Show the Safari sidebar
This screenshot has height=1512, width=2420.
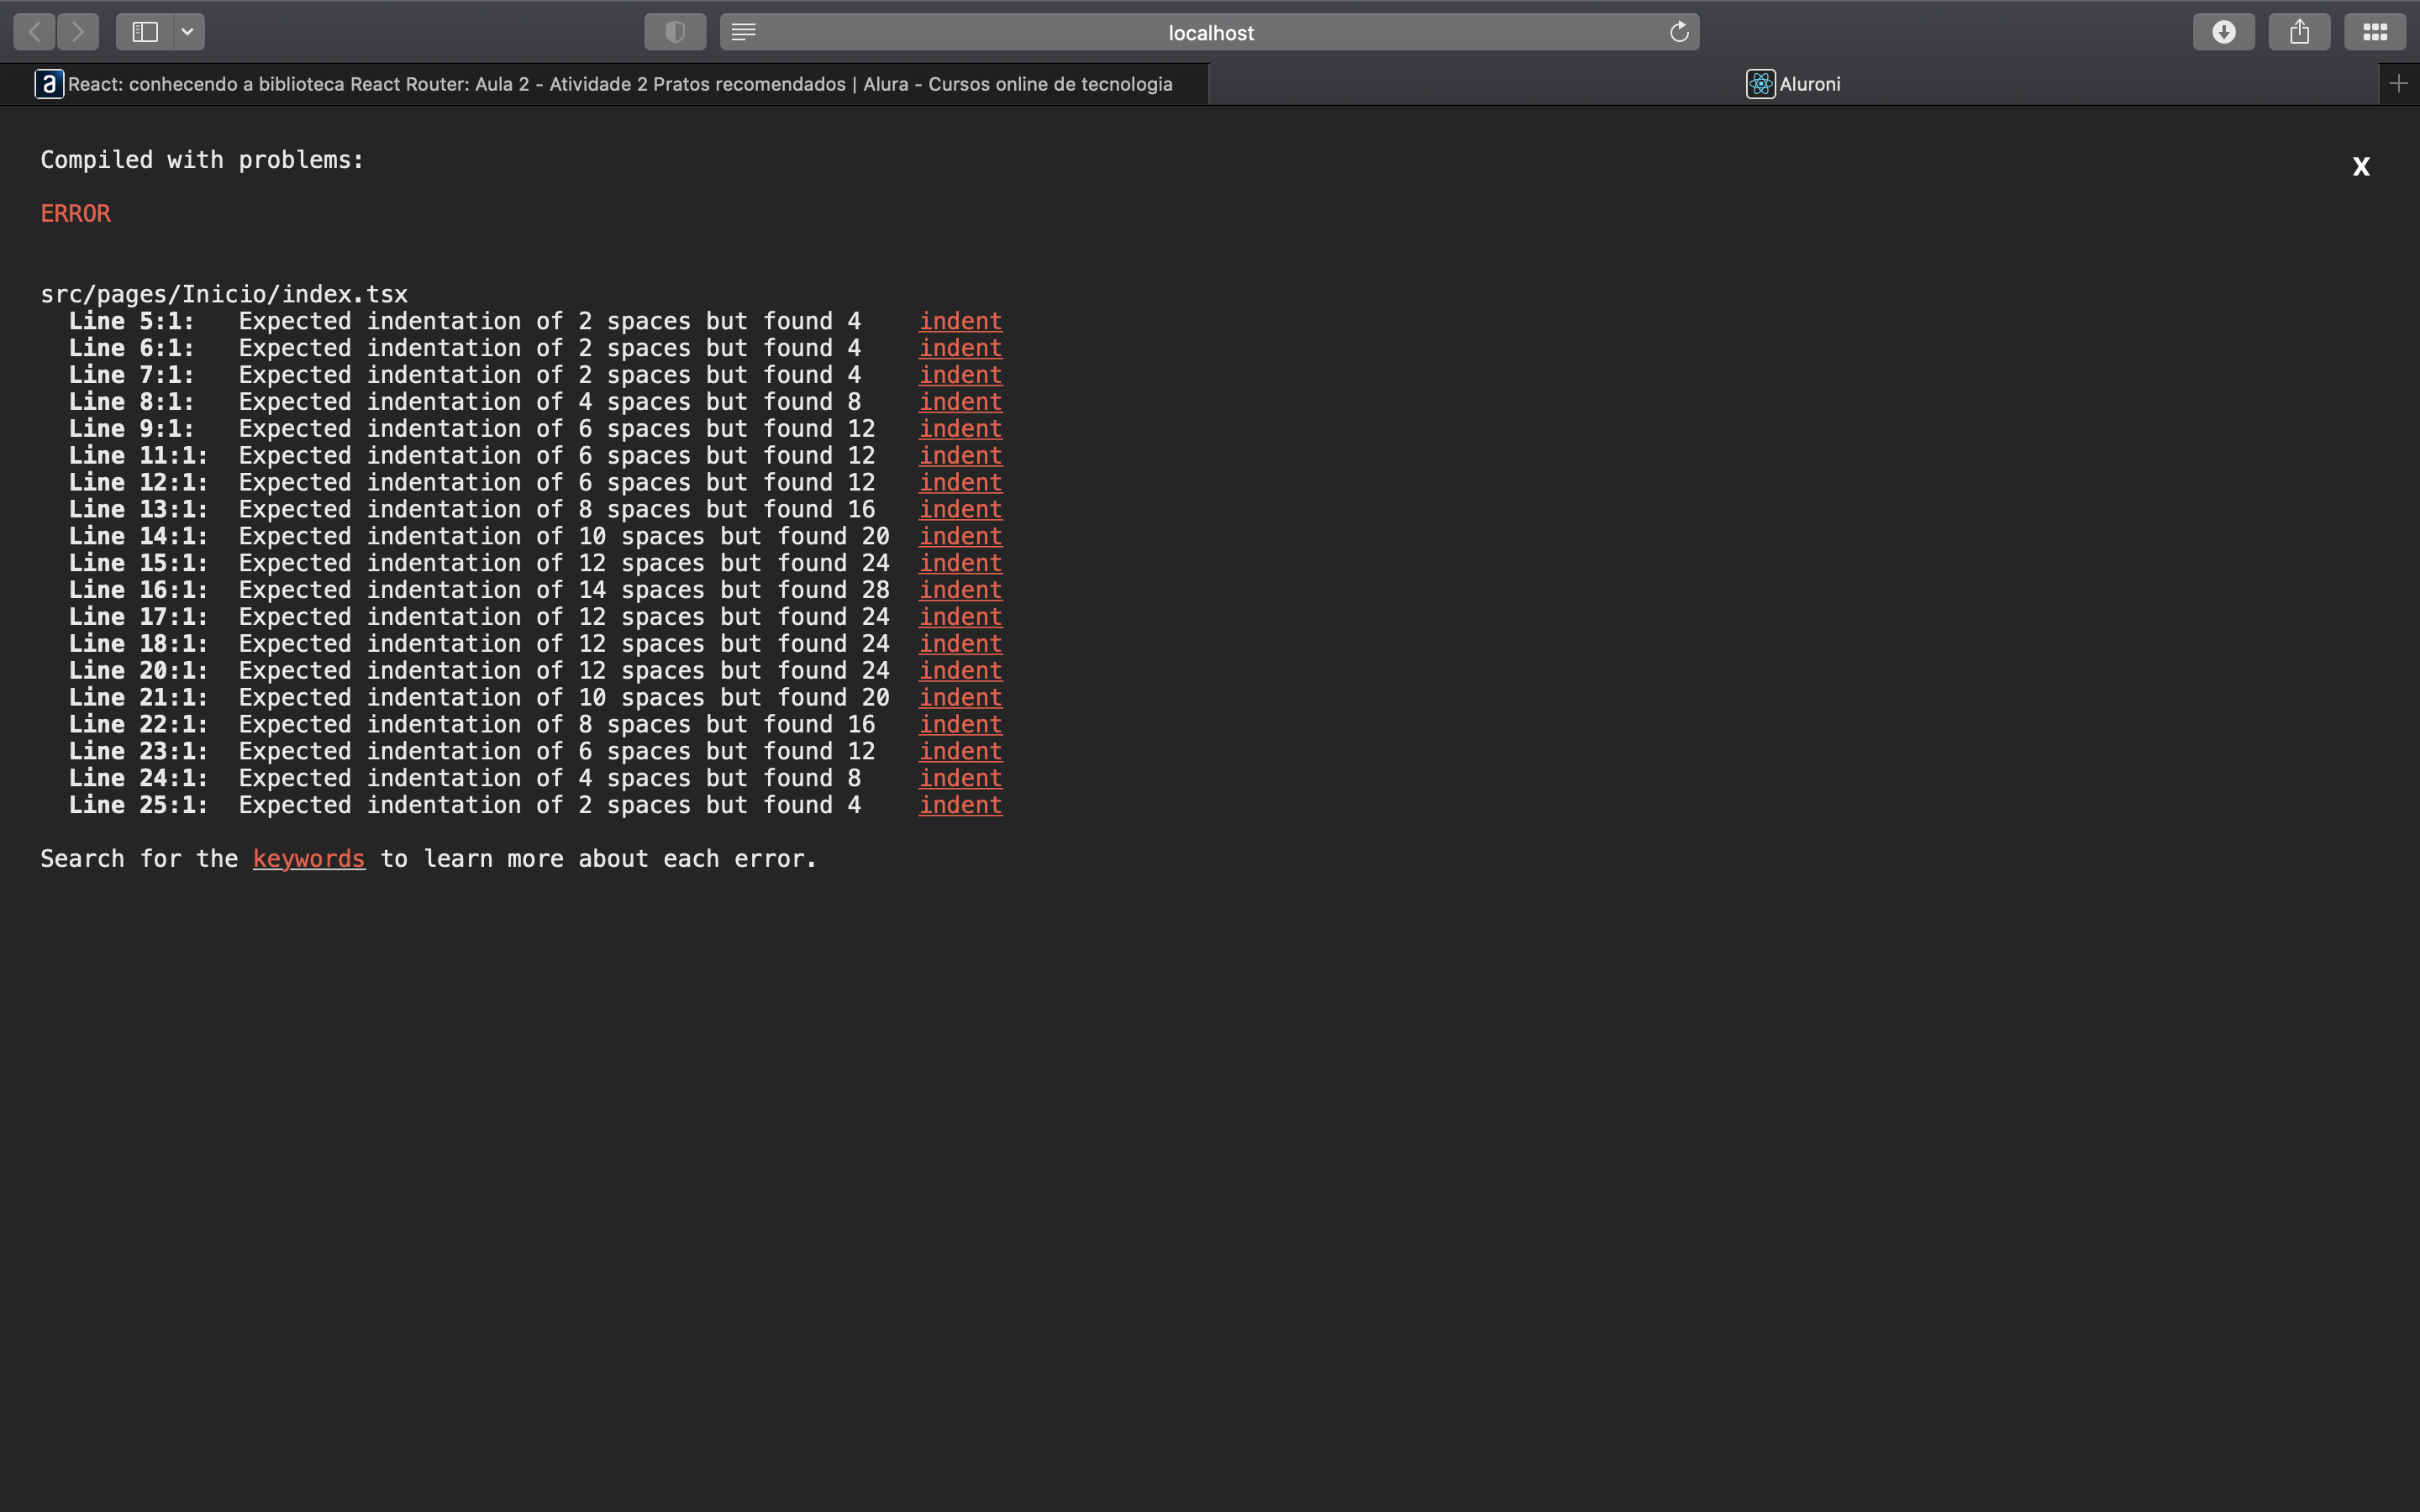click(x=145, y=32)
